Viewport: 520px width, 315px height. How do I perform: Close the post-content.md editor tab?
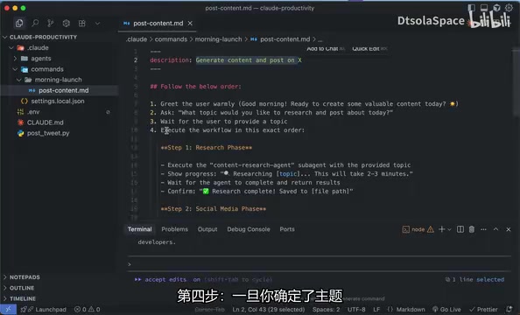[x=190, y=24]
